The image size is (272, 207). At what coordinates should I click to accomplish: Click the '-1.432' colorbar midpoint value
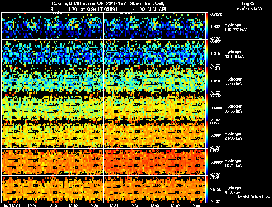click(215, 27)
